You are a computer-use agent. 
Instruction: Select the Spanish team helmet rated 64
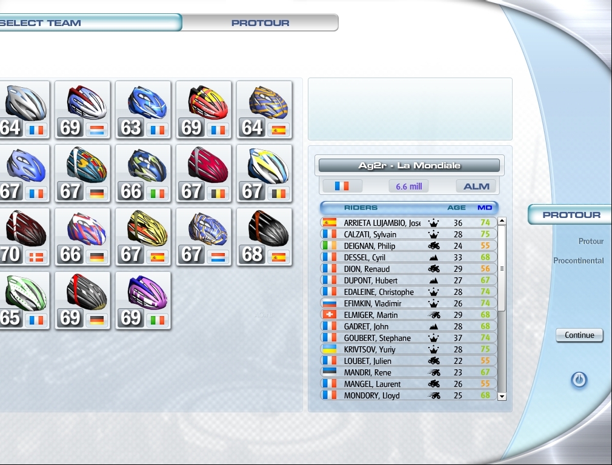[x=264, y=110]
